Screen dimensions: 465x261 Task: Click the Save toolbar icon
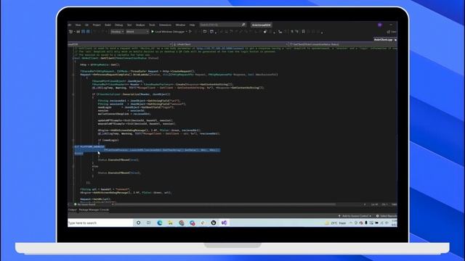click(83, 32)
